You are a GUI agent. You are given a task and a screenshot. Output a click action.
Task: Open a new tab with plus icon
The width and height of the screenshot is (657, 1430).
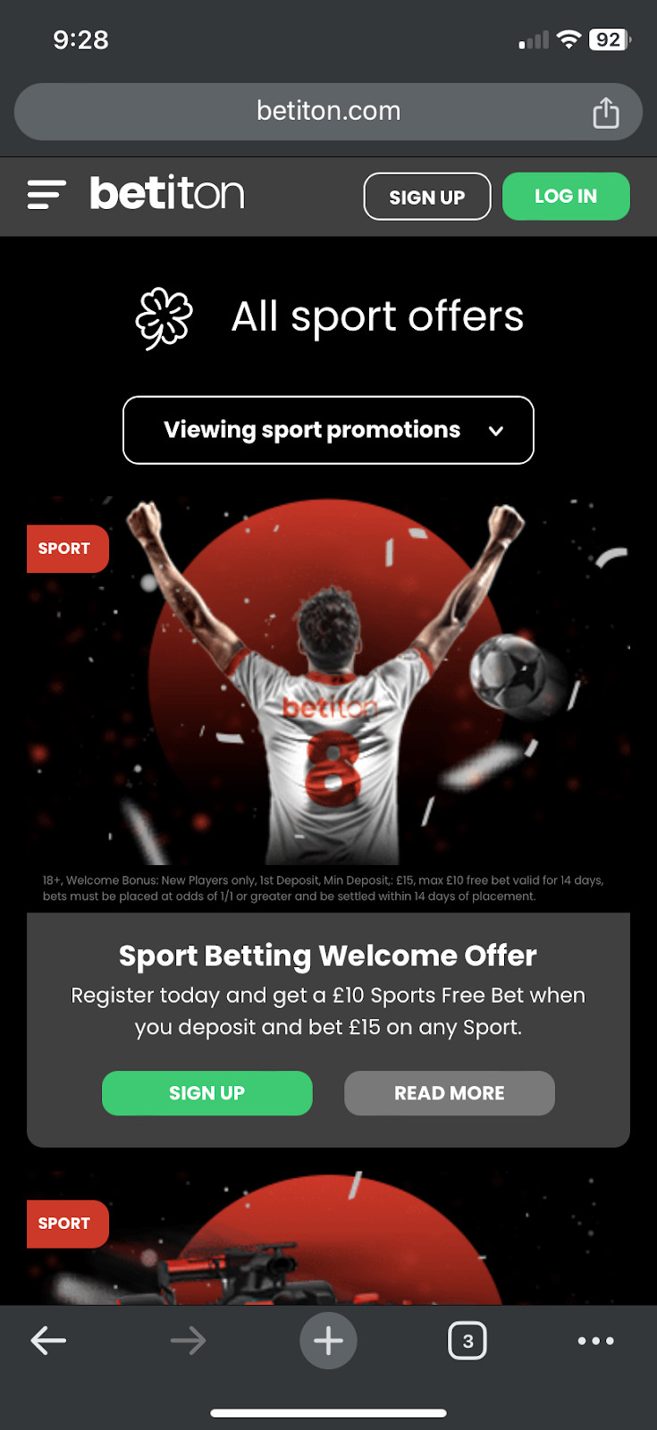(x=328, y=1340)
